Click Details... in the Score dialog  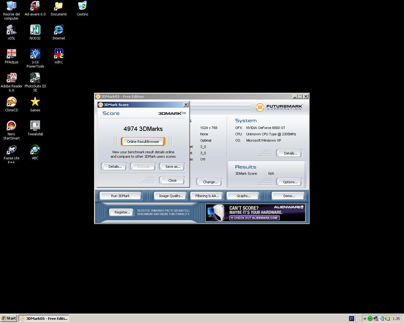[115, 167]
